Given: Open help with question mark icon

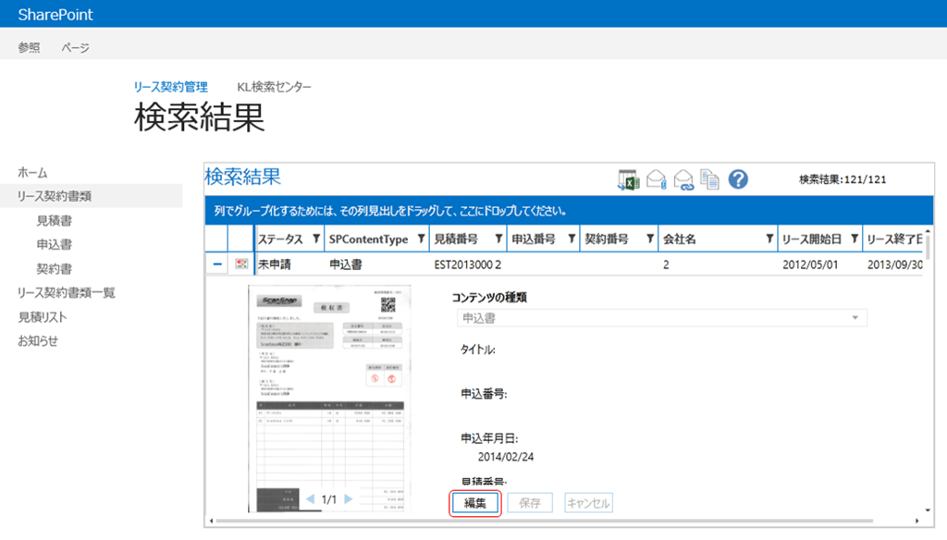Looking at the screenshot, I should (738, 179).
